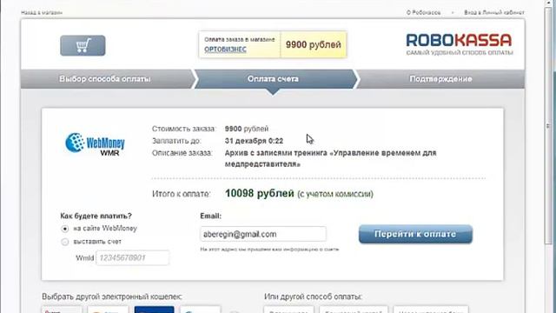Select the 'на сайте WebMoney' radio option
Screen dimensions: 556x313
pos(65,229)
